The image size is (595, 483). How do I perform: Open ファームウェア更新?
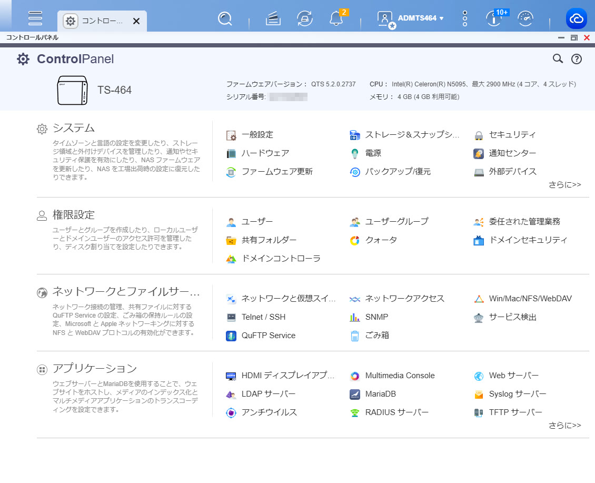click(270, 172)
